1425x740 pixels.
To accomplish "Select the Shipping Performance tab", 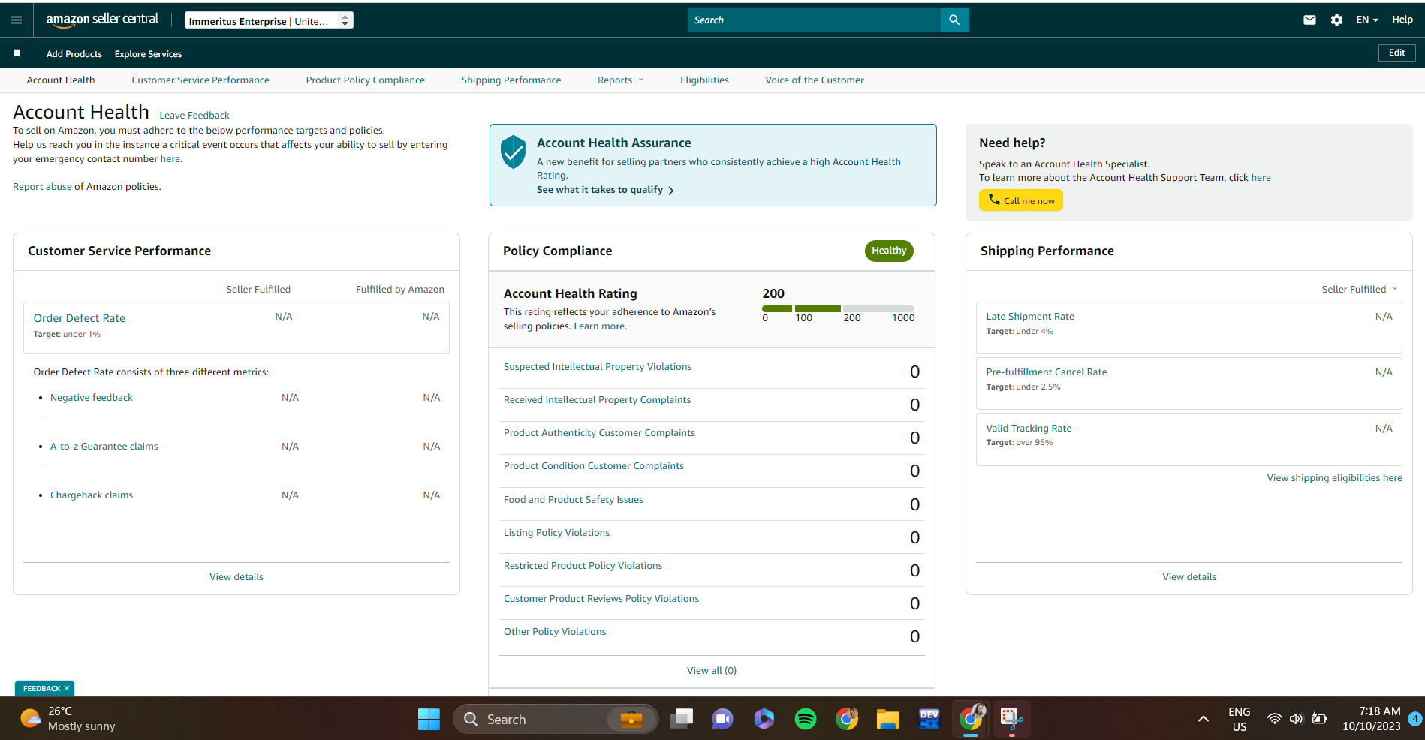I will click(511, 80).
